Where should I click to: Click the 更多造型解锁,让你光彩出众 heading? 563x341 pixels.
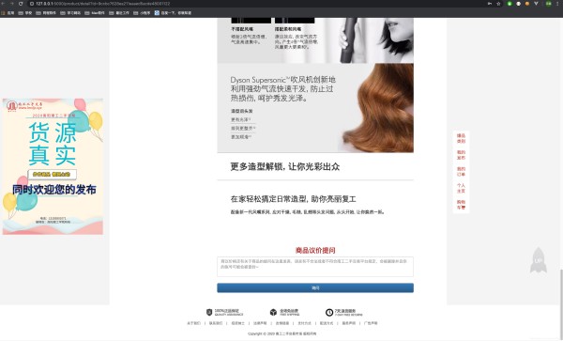click(284, 166)
